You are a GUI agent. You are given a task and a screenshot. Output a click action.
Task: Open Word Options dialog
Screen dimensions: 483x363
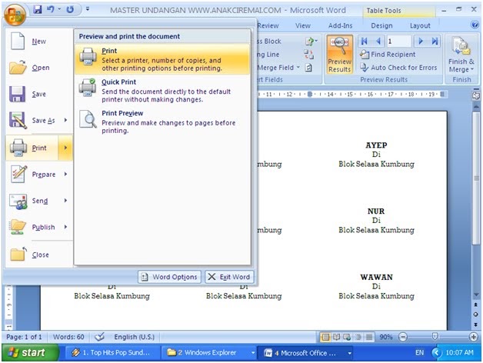click(169, 277)
